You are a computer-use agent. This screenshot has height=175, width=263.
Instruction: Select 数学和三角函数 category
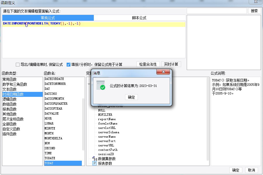23,84
